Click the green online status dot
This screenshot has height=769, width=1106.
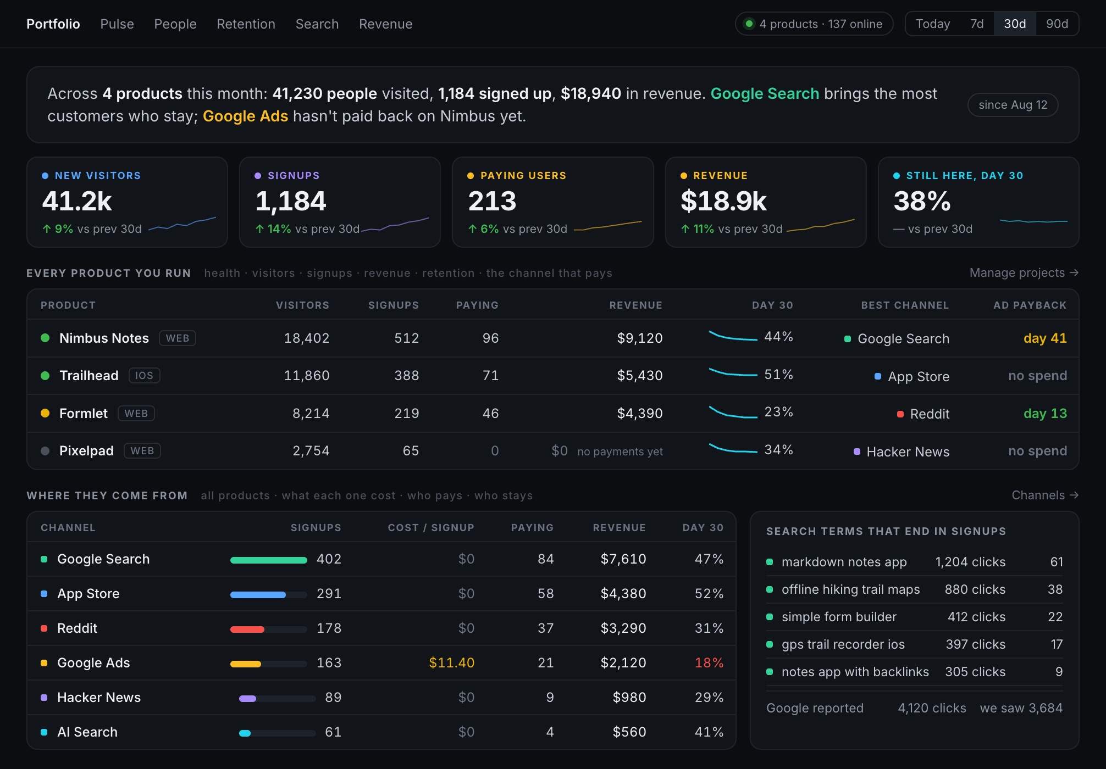tap(749, 24)
